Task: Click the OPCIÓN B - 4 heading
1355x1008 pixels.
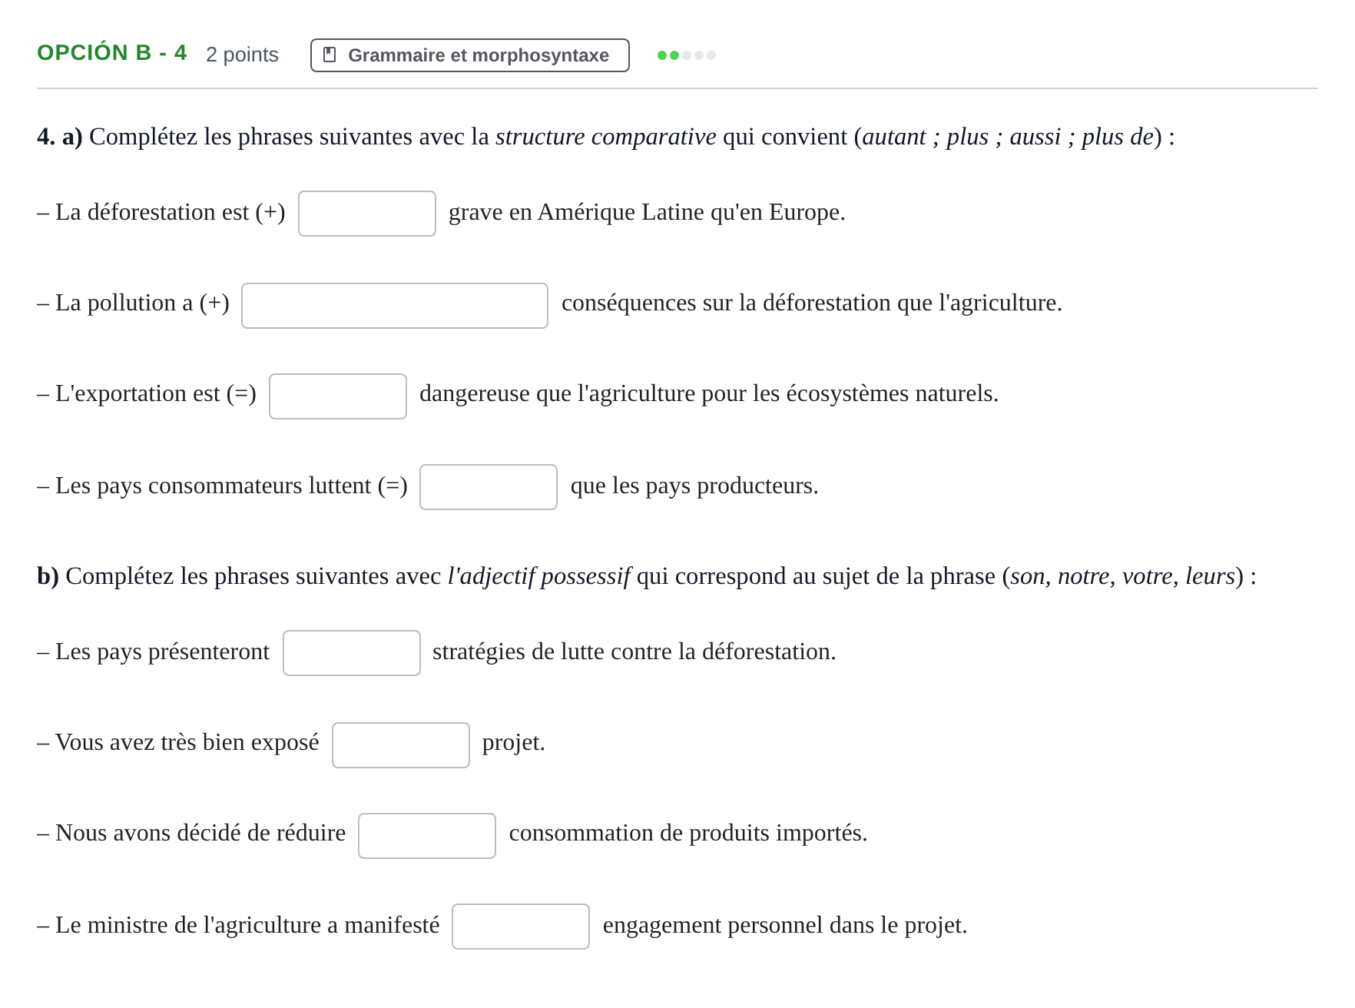Action: [x=112, y=53]
